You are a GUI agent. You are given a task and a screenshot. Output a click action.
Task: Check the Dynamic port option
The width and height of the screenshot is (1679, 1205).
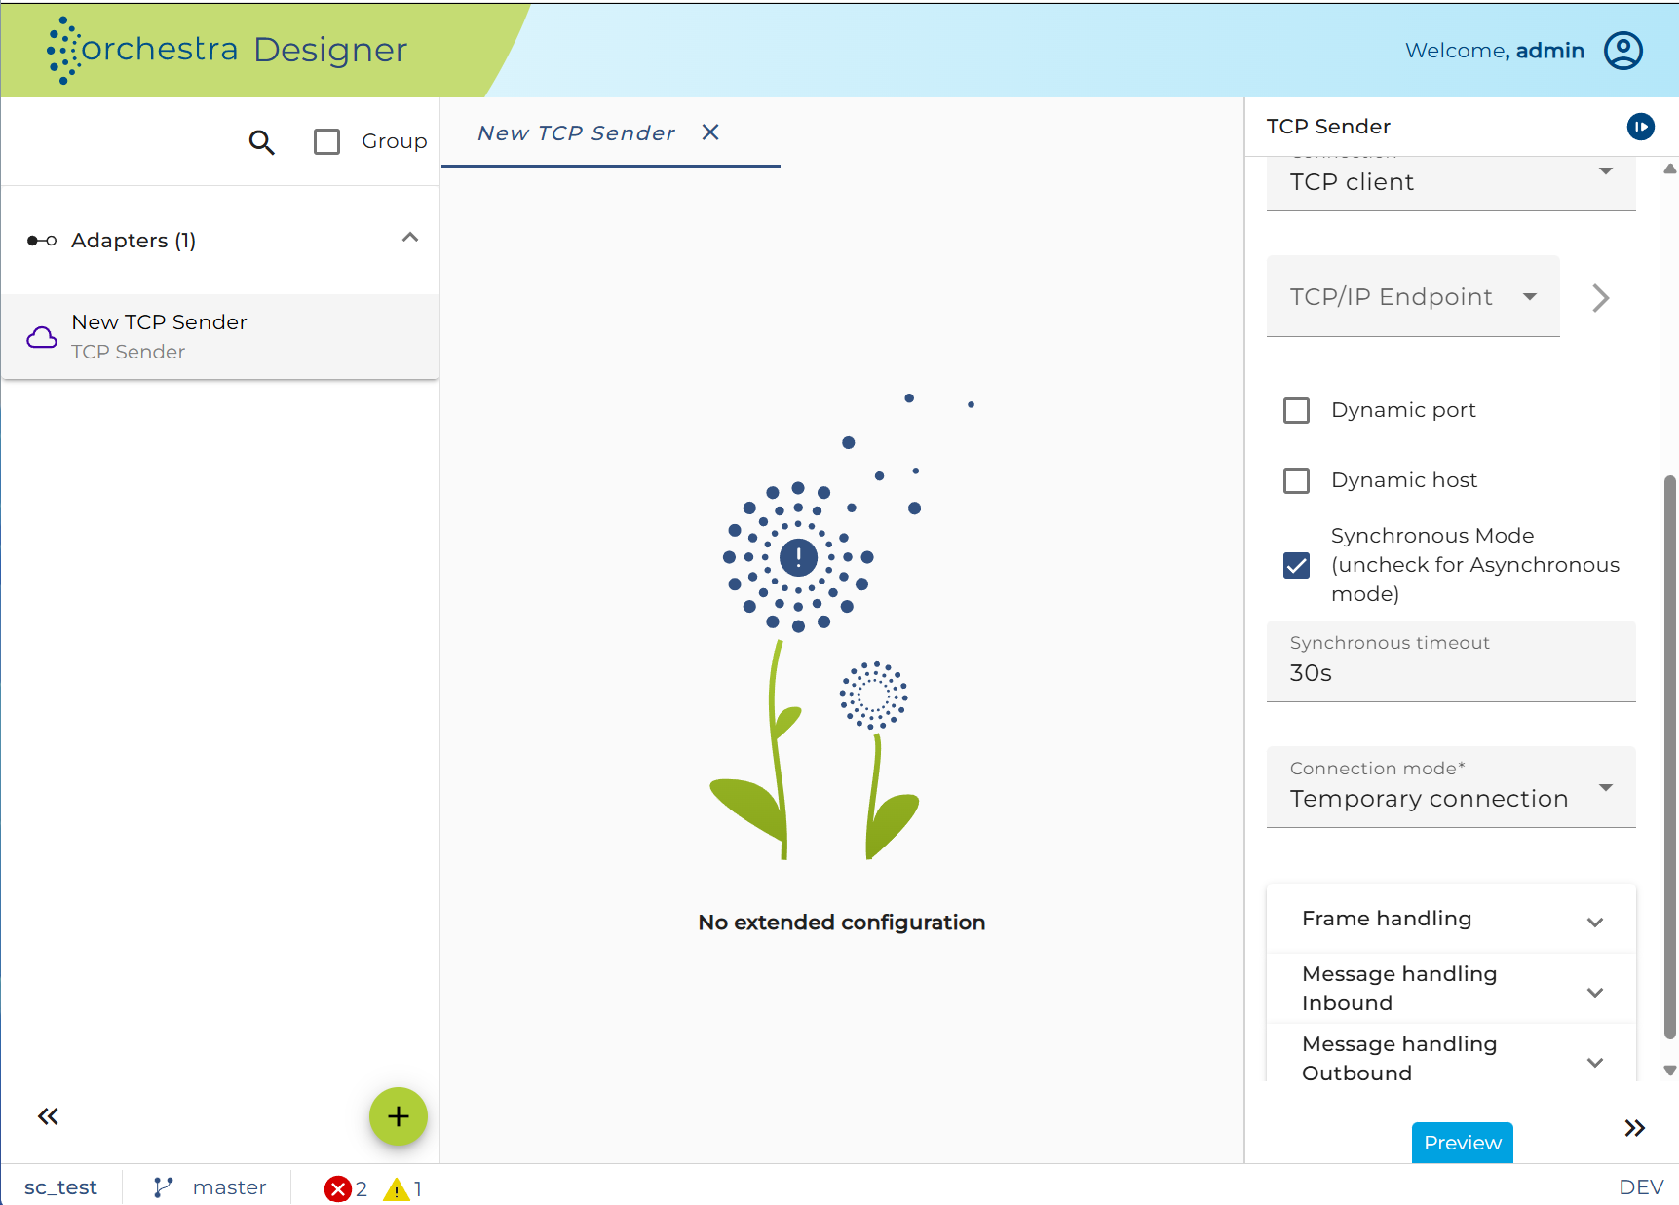1296,410
